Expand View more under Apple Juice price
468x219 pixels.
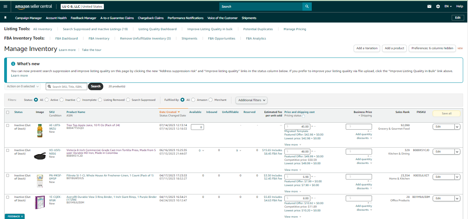click(293, 144)
